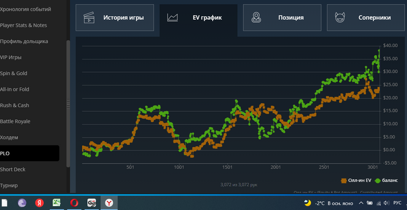The image size is (407, 210).
Task: Open the Opera browser from the taskbar
Action: click(74, 203)
